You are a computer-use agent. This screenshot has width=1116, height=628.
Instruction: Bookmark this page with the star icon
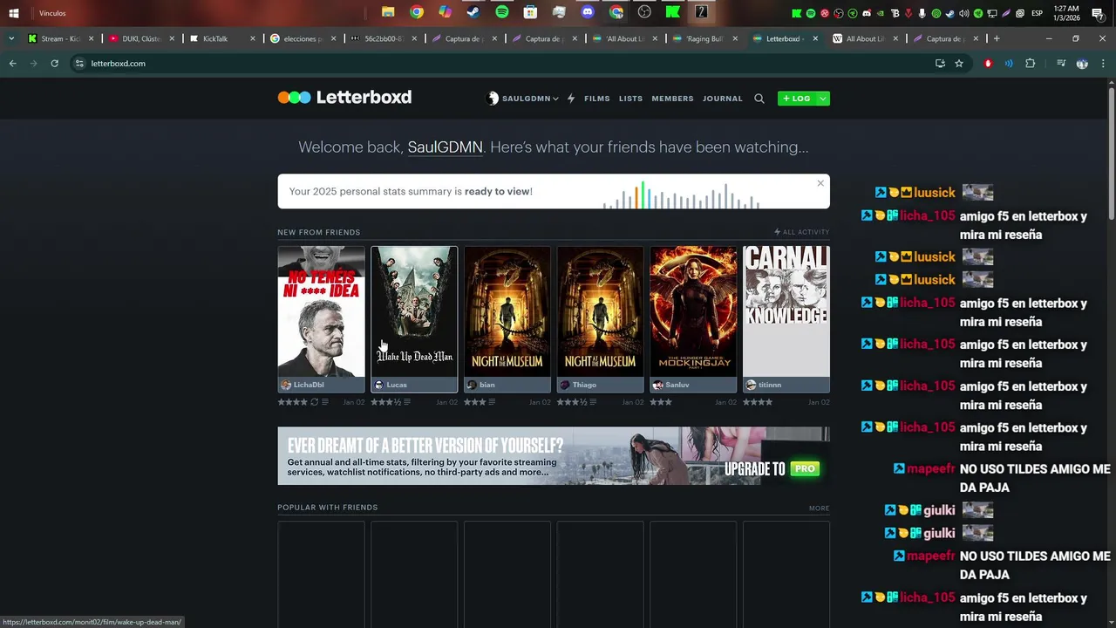click(959, 64)
